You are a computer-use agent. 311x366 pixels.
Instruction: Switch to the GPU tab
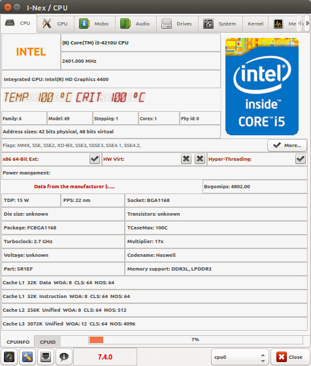(x=56, y=24)
